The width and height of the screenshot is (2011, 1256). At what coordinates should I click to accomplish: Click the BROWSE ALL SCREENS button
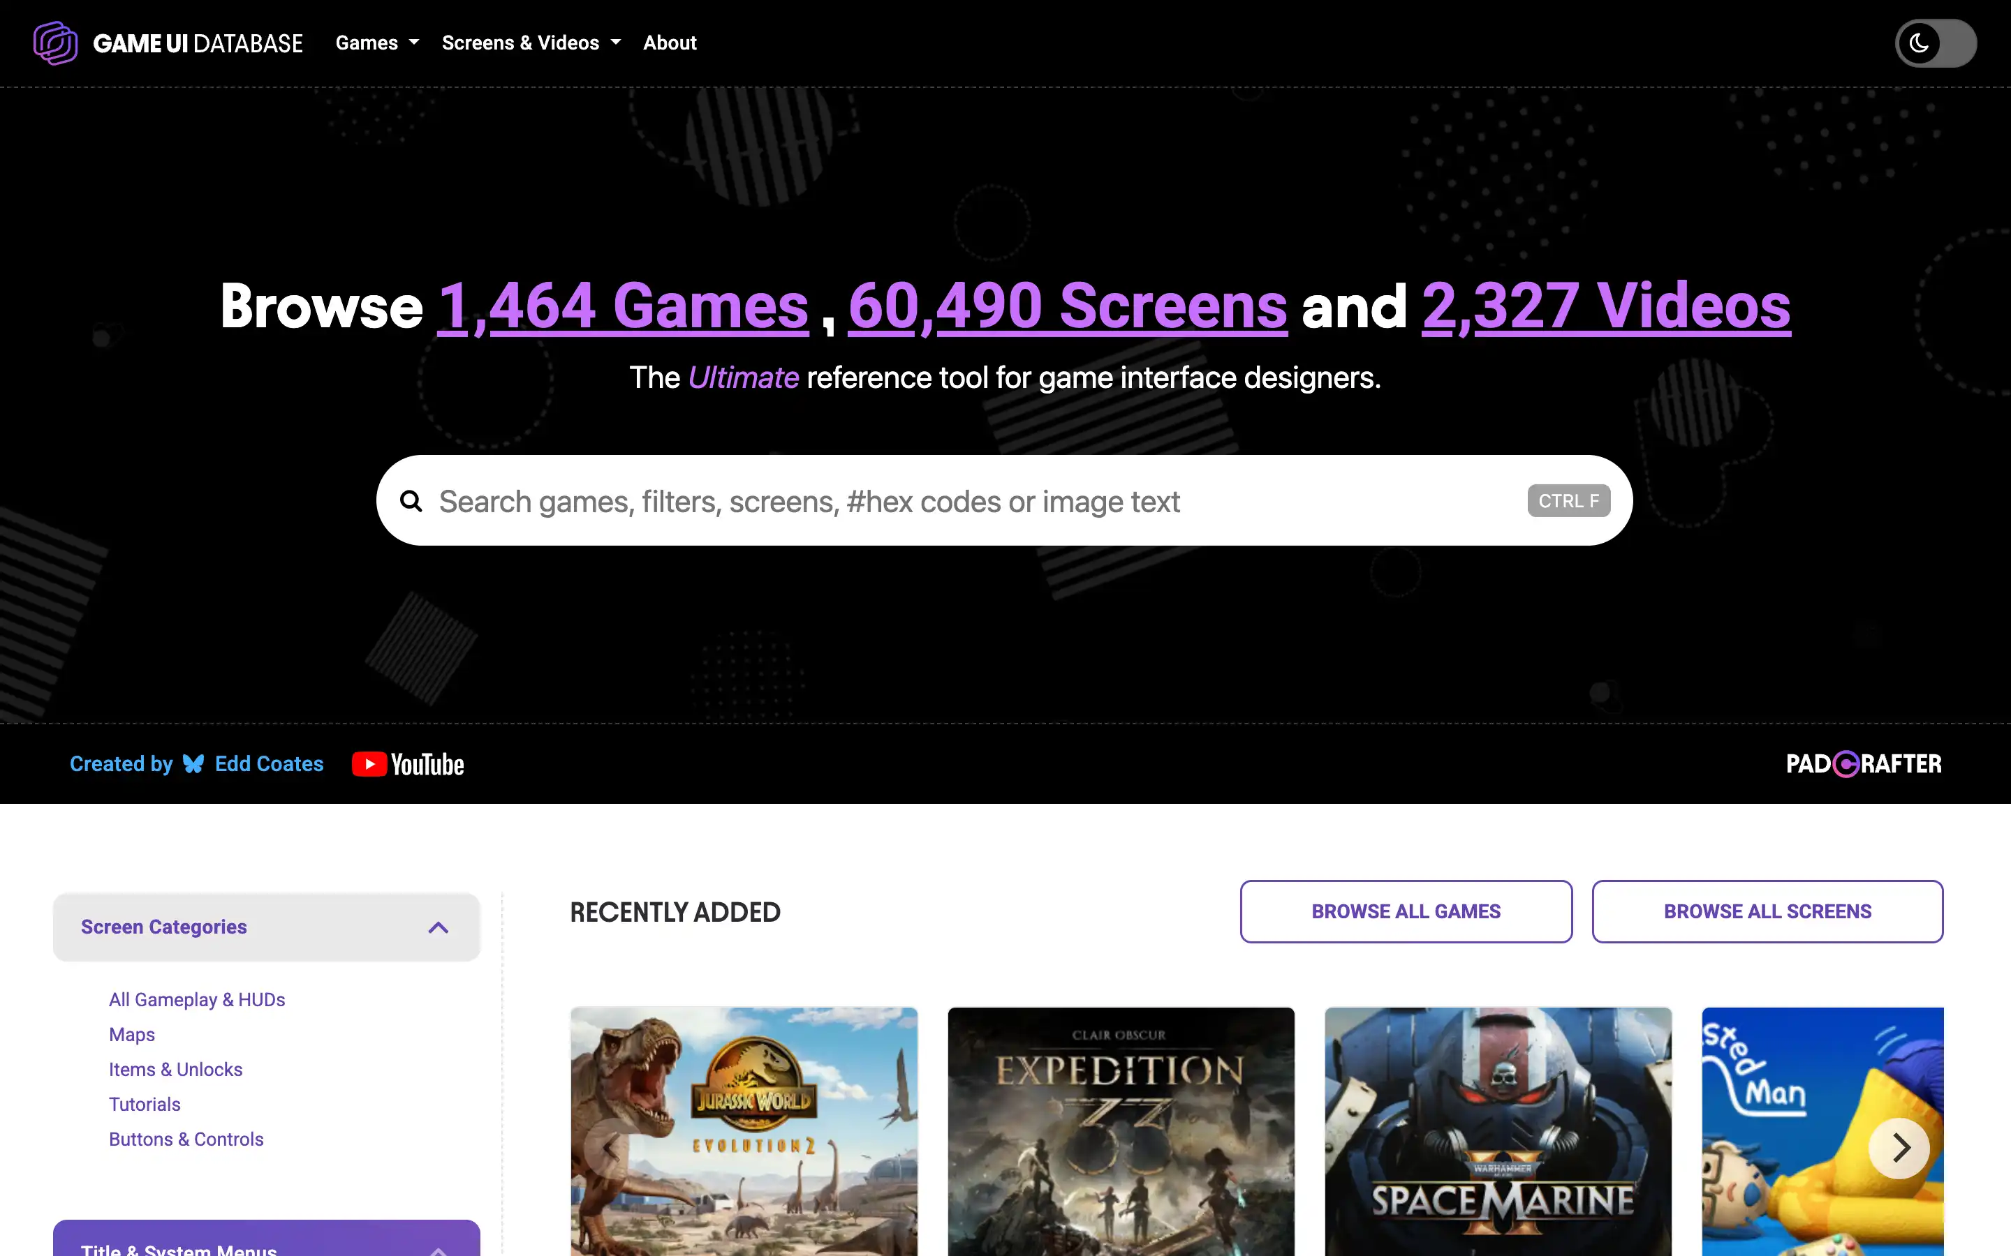pos(1767,911)
